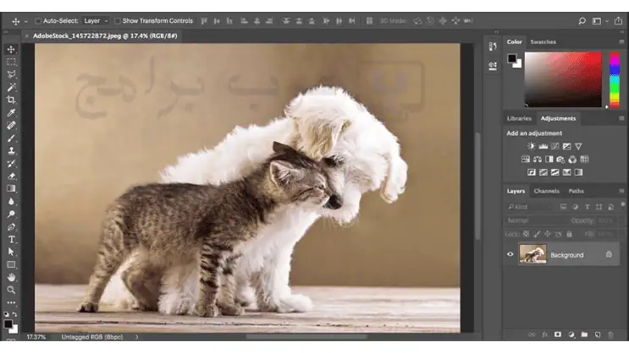Enable the Auto-Select checkbox
The image size is (629, 353).
tap(38, 21)
